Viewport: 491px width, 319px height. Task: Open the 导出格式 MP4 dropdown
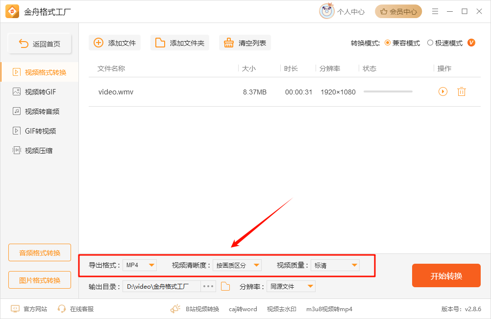pos(140,265)
